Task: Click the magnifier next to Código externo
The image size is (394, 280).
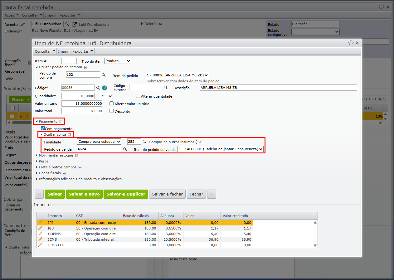Action: [166, 88]
